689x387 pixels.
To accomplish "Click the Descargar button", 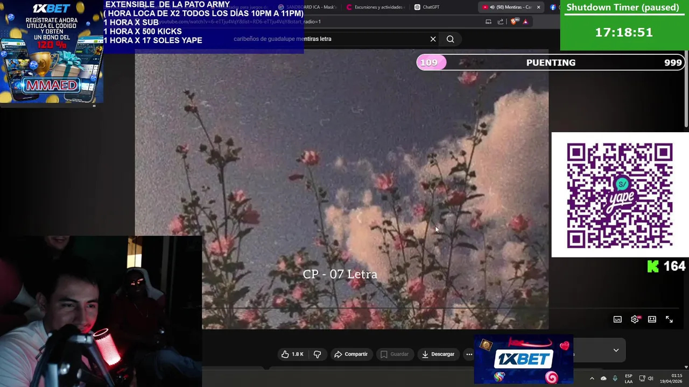I will pyautogui.click(x=438, y=354).
